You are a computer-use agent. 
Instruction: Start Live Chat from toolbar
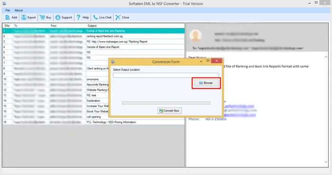point(102,17)
